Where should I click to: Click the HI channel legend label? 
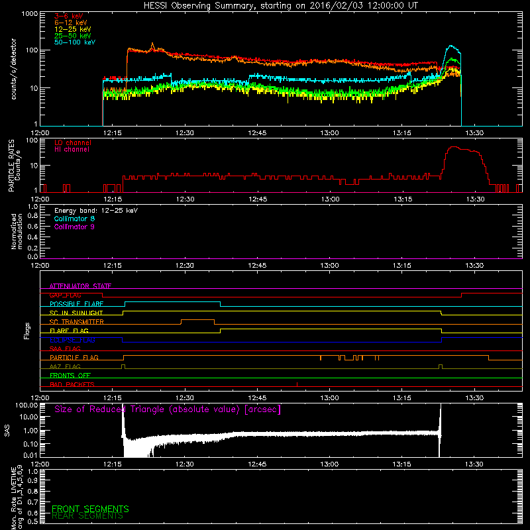tap(72, 150)
